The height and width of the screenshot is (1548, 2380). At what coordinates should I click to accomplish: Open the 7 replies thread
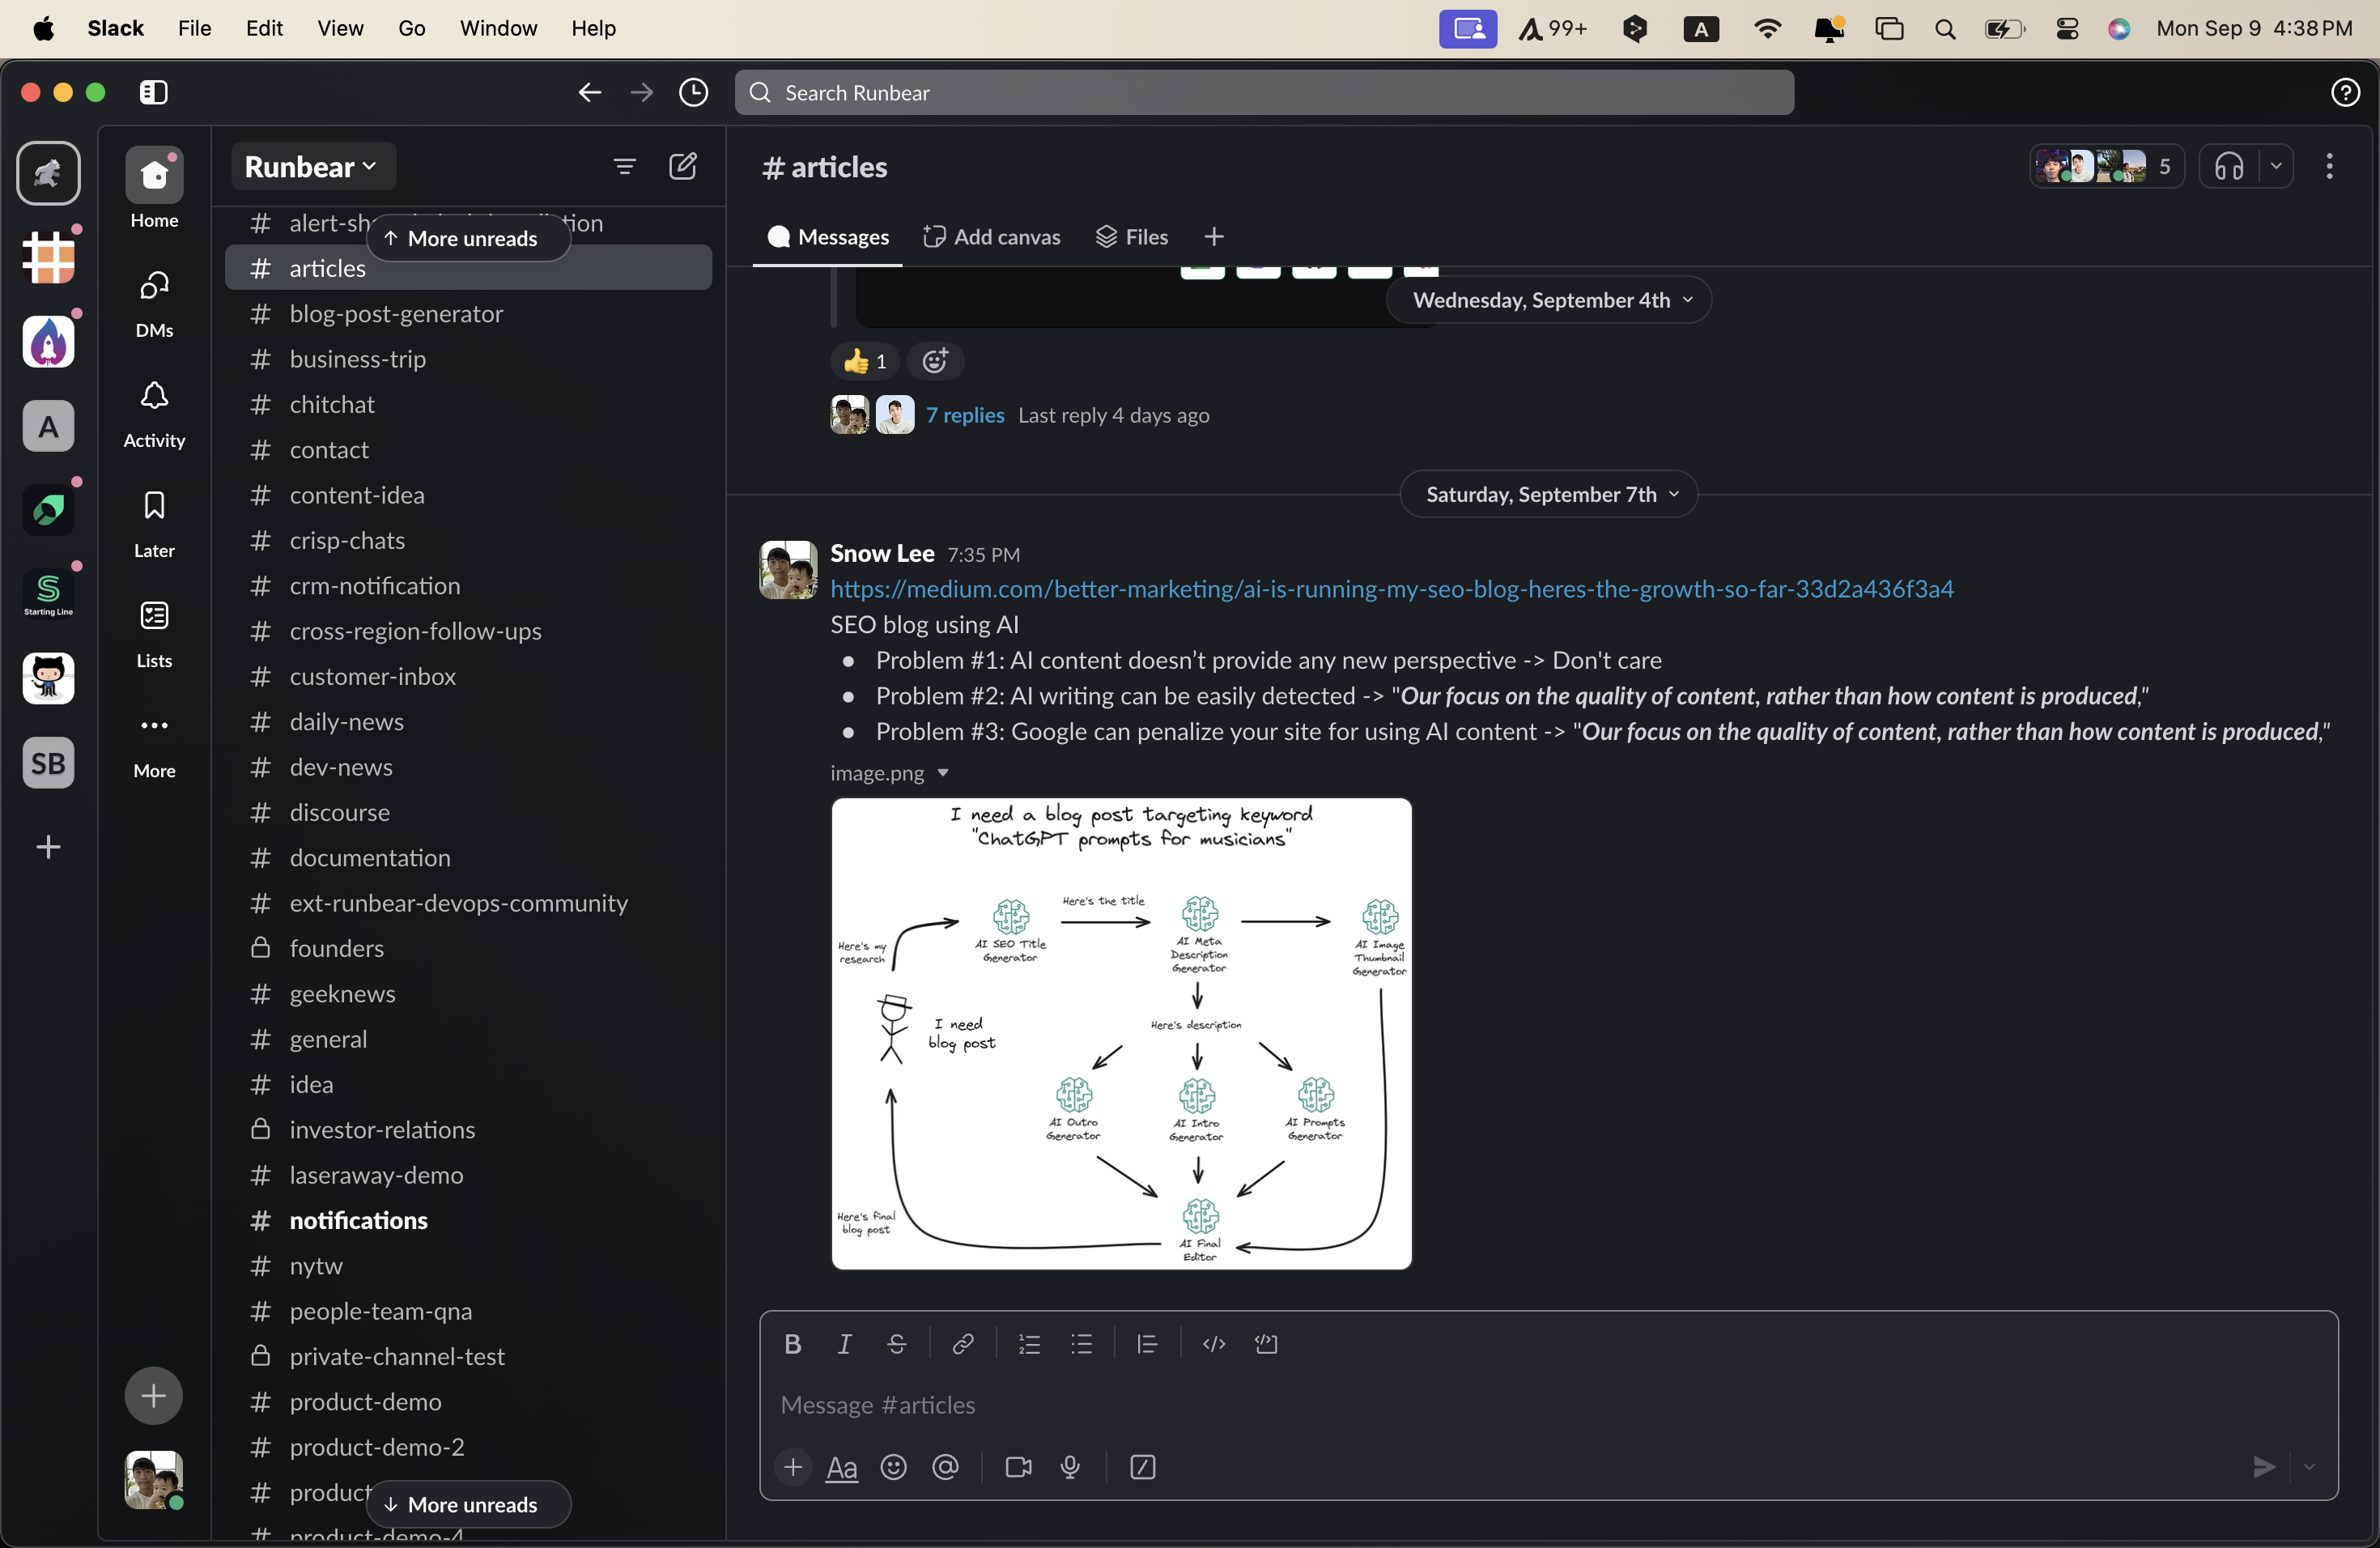tap(965, 415)
